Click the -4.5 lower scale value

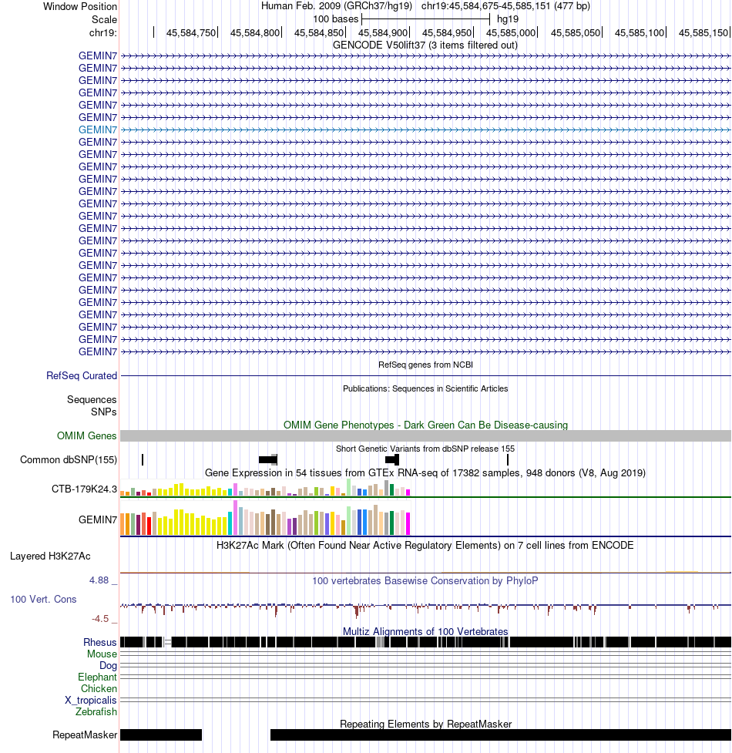pos(100,619)
